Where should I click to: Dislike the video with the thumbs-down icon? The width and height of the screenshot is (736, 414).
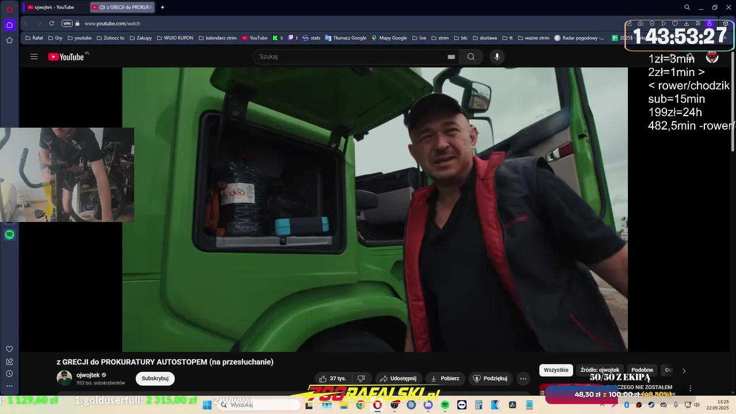[361, 378]
